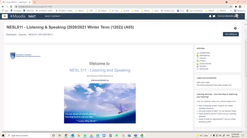Click the Moodle logo in header
The height and width of the screenshot is (138, 247).
coord(18,16)
